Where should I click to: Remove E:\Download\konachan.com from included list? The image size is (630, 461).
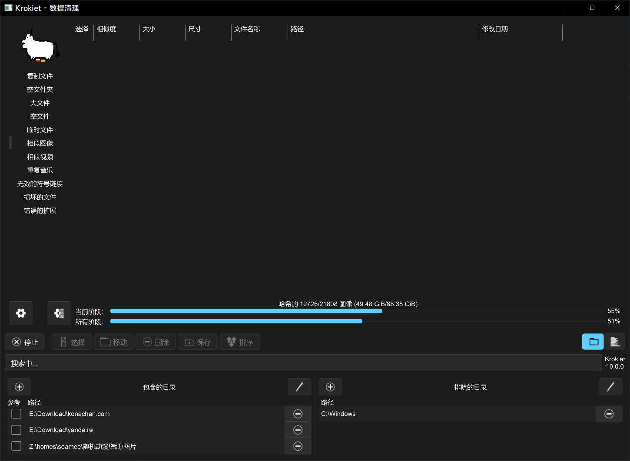tap(298, 414)
